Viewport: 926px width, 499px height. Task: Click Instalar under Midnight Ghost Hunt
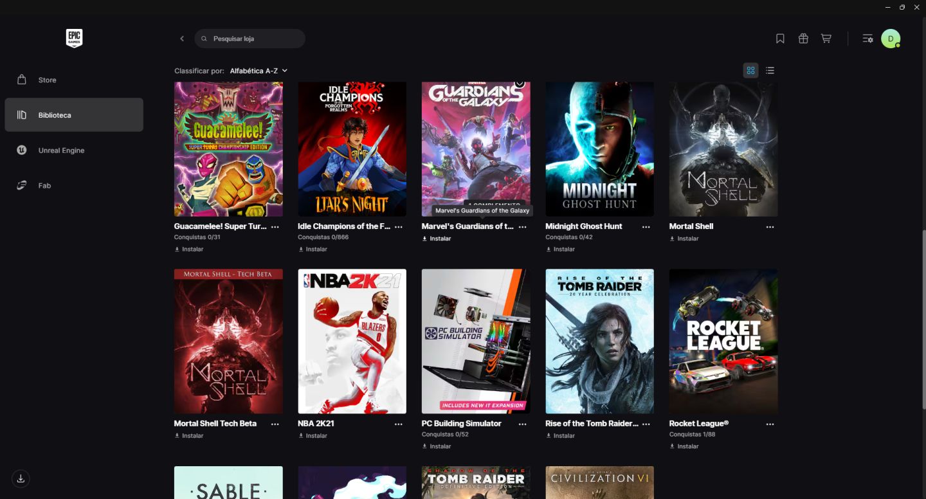[x=560, y=249]
